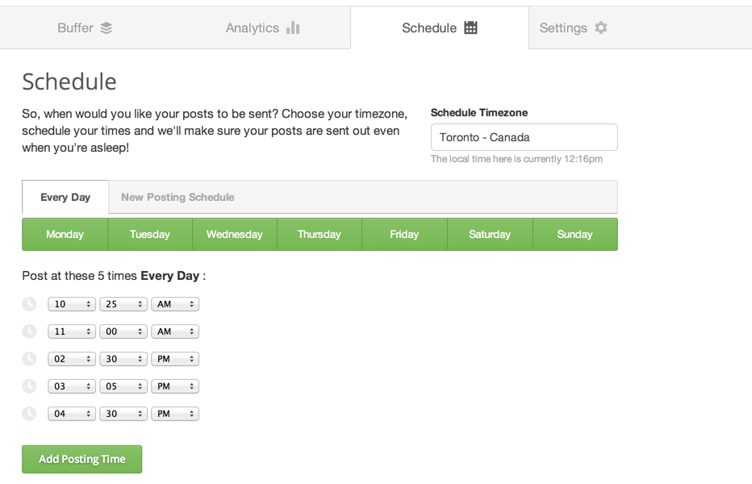Click the Schedule calendar grid icon
Screen dimensions: 752x484
click(x=470, y=27)
